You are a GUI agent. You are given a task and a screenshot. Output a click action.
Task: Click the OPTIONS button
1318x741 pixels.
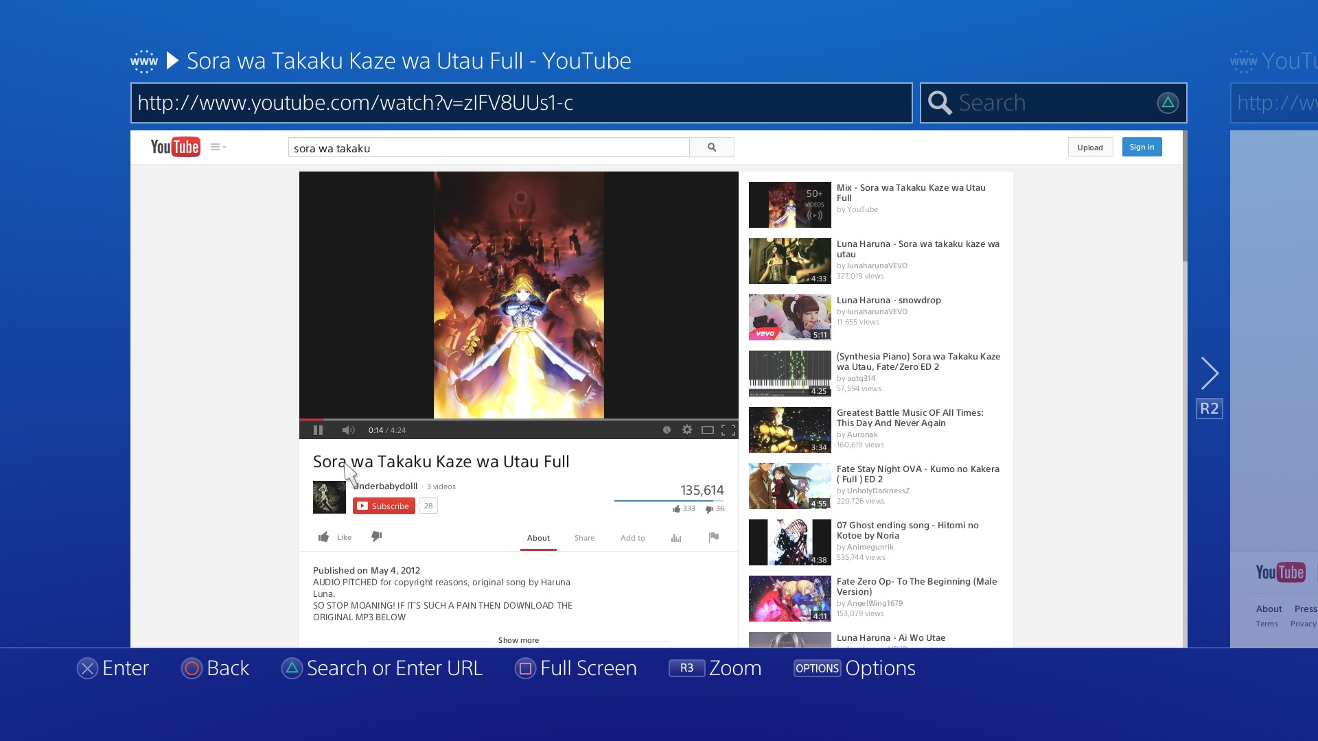pos(817,668)
